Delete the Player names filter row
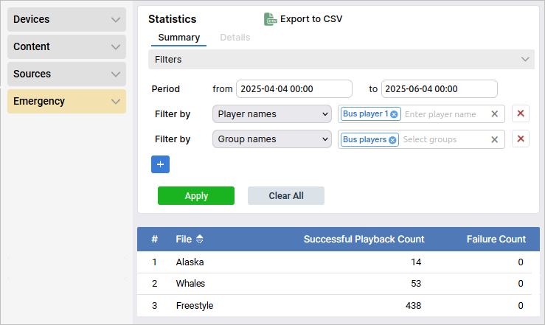Viewport: 545px width, 325px height. click(x=521, y=113)
